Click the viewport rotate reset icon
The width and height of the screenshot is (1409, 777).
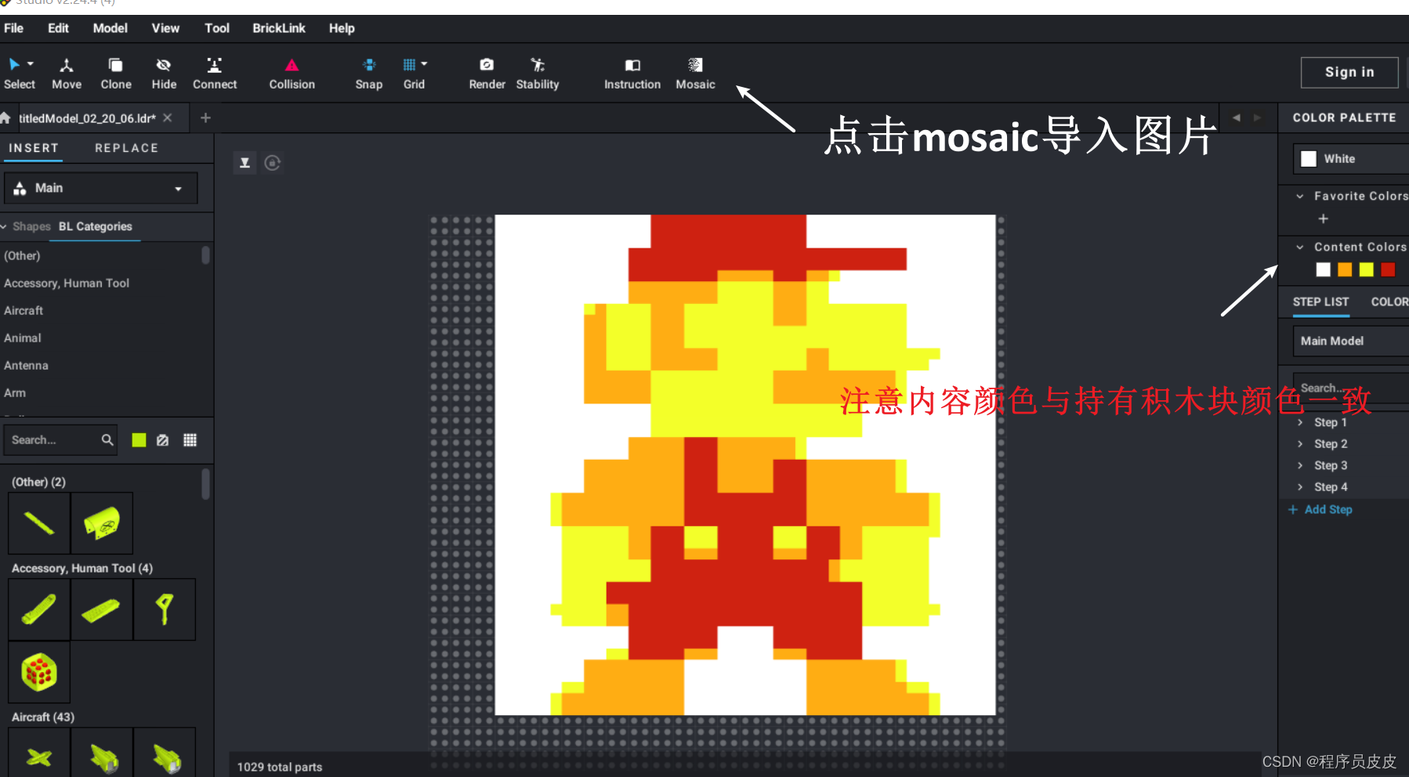(272, 163)
